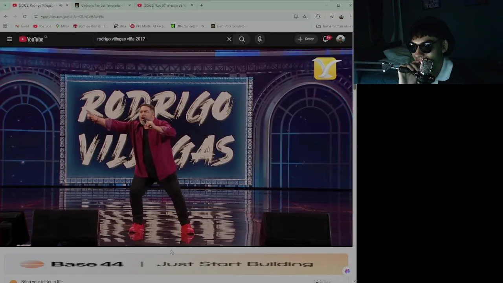Open the media control icon in toolbar

[x=332, y=17]
